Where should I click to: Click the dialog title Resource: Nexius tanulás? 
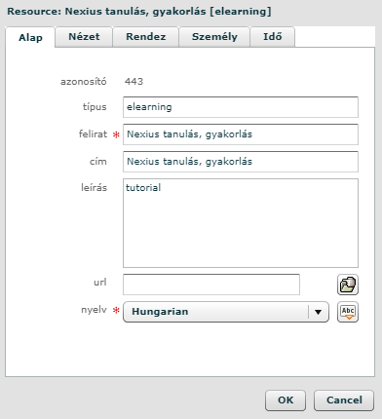[x=139, y=12]
